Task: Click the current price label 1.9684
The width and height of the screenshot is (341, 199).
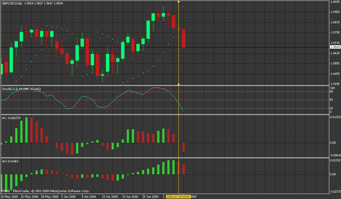Action: pyautogui.click(x=335, y=47)
